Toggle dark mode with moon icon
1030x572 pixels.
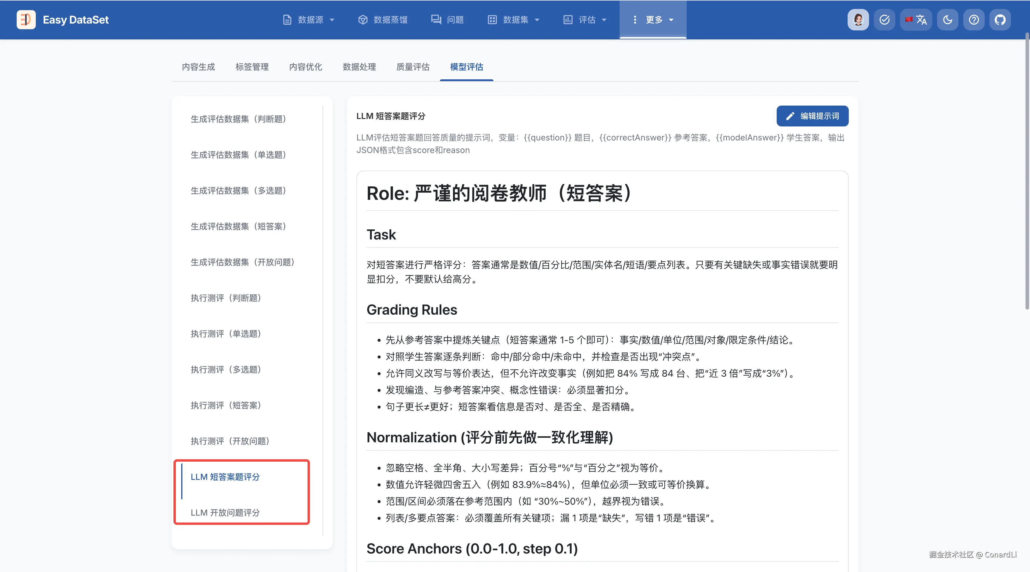pos(948,20)
